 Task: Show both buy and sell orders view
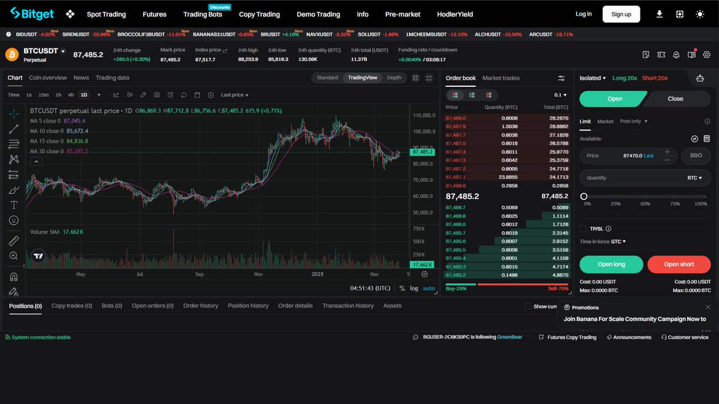tap(455, 95)
